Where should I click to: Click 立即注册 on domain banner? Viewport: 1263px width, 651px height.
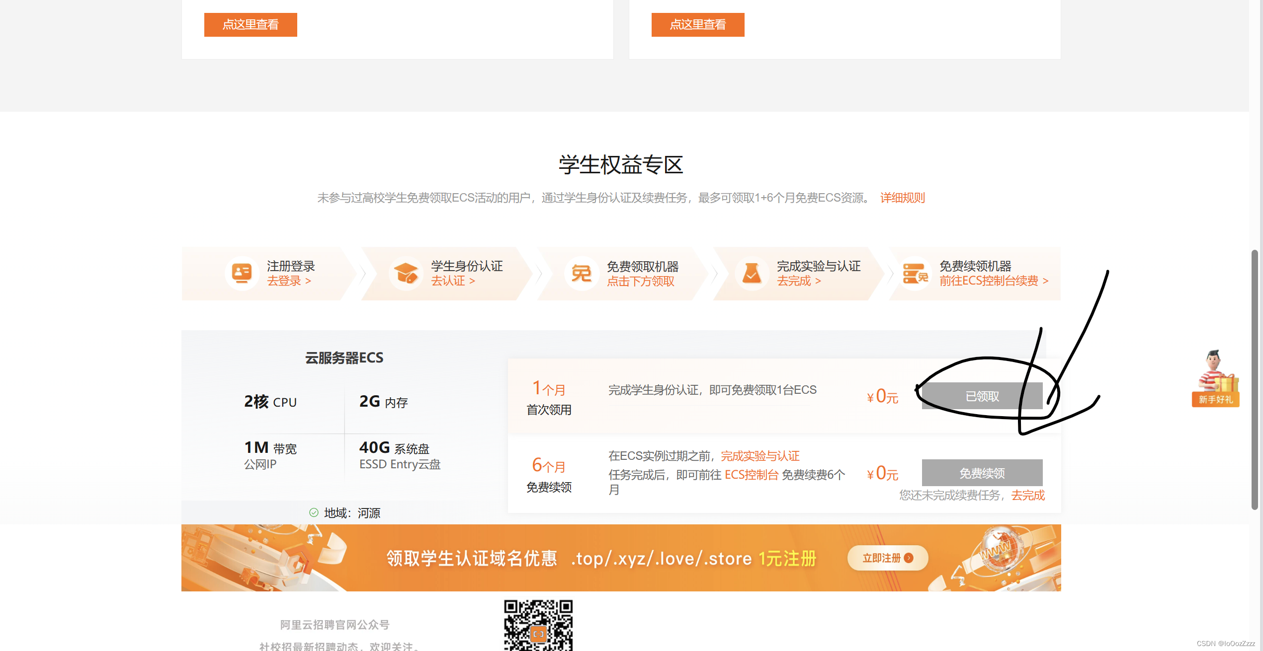(x=887, y=558)
